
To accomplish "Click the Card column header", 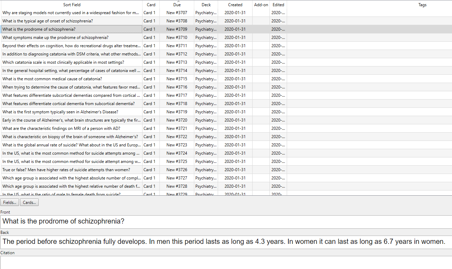I will click(x=151, y=5).
